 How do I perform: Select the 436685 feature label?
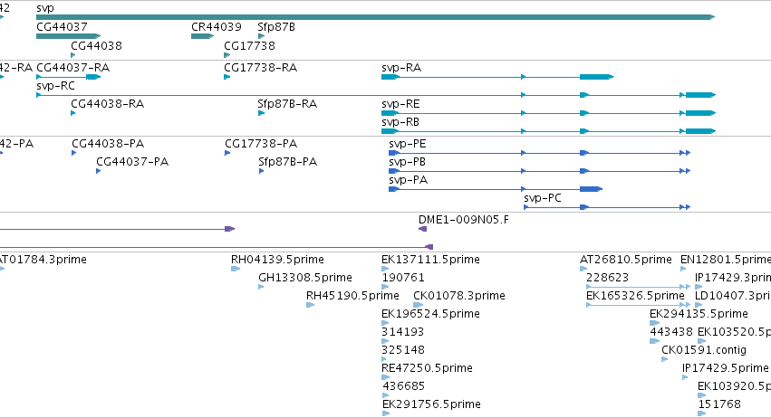tap(404, 386)
